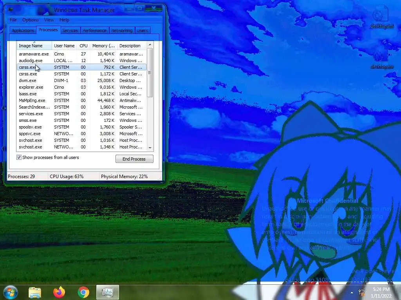401x300 pixels.
Task: Select the explorer.exe process
Action: [x=81, y=87]
